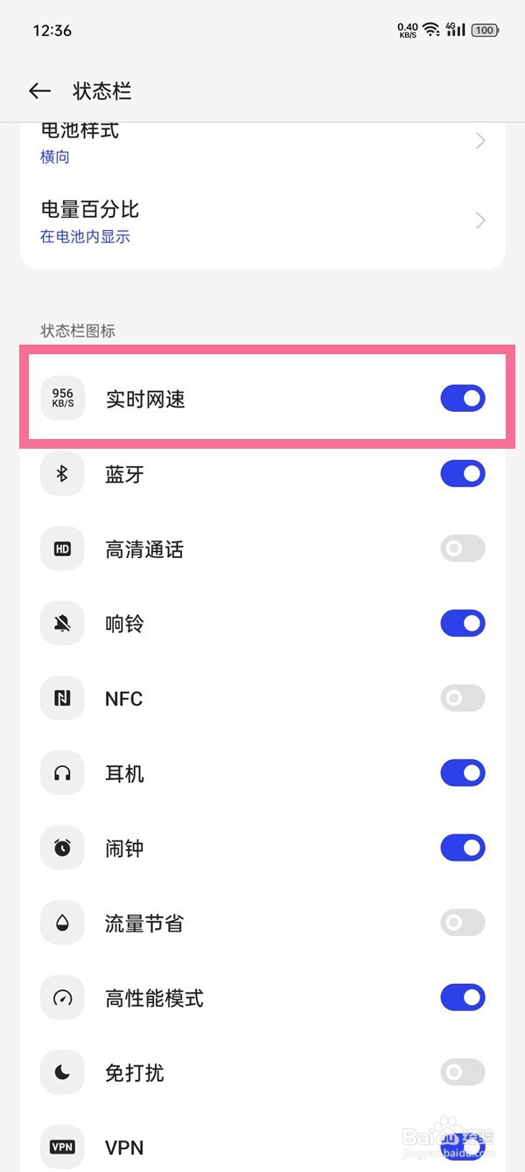
Task: Disable the 实时网速 status bar toggle
Action: pyautogui.click(x=462, y=398)
